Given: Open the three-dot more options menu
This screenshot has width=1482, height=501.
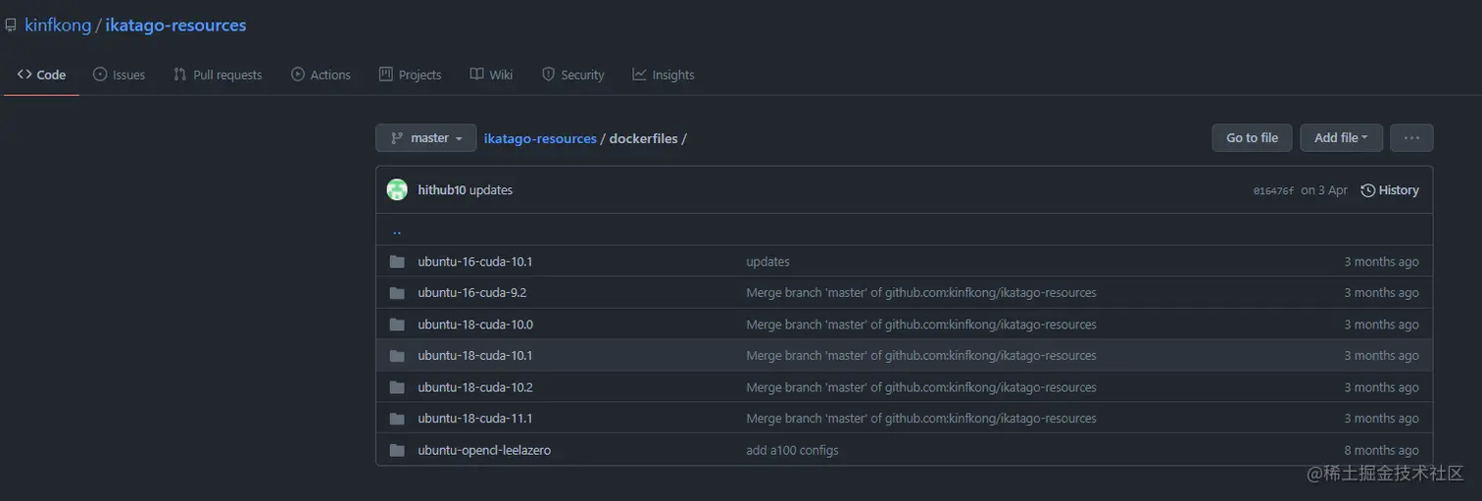Looking at the screenshot, I should (1411, 138).
